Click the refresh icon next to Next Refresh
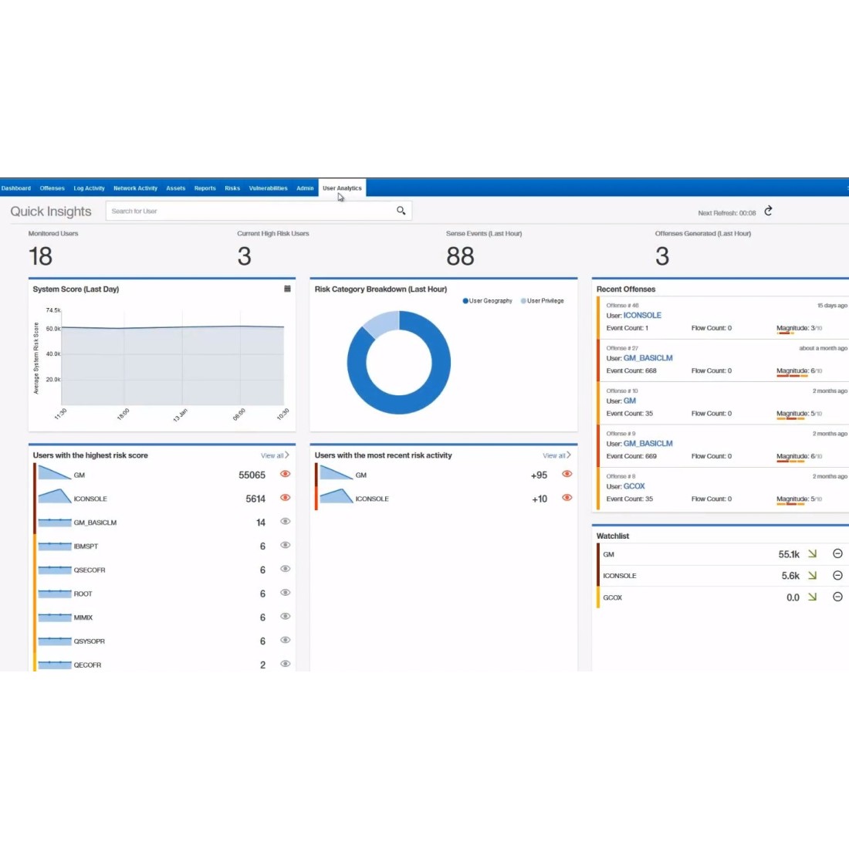The width and height of the screenshot is (849, 849). tap(768, 211)
